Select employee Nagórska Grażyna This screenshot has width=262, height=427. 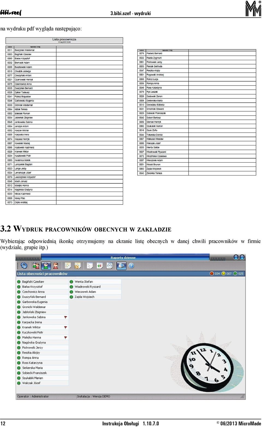[34, 343]
